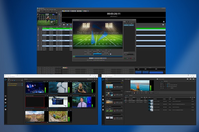
Task: Click the icon in boxing tile header
Action: pyautogui.click(x=47, y=82)
